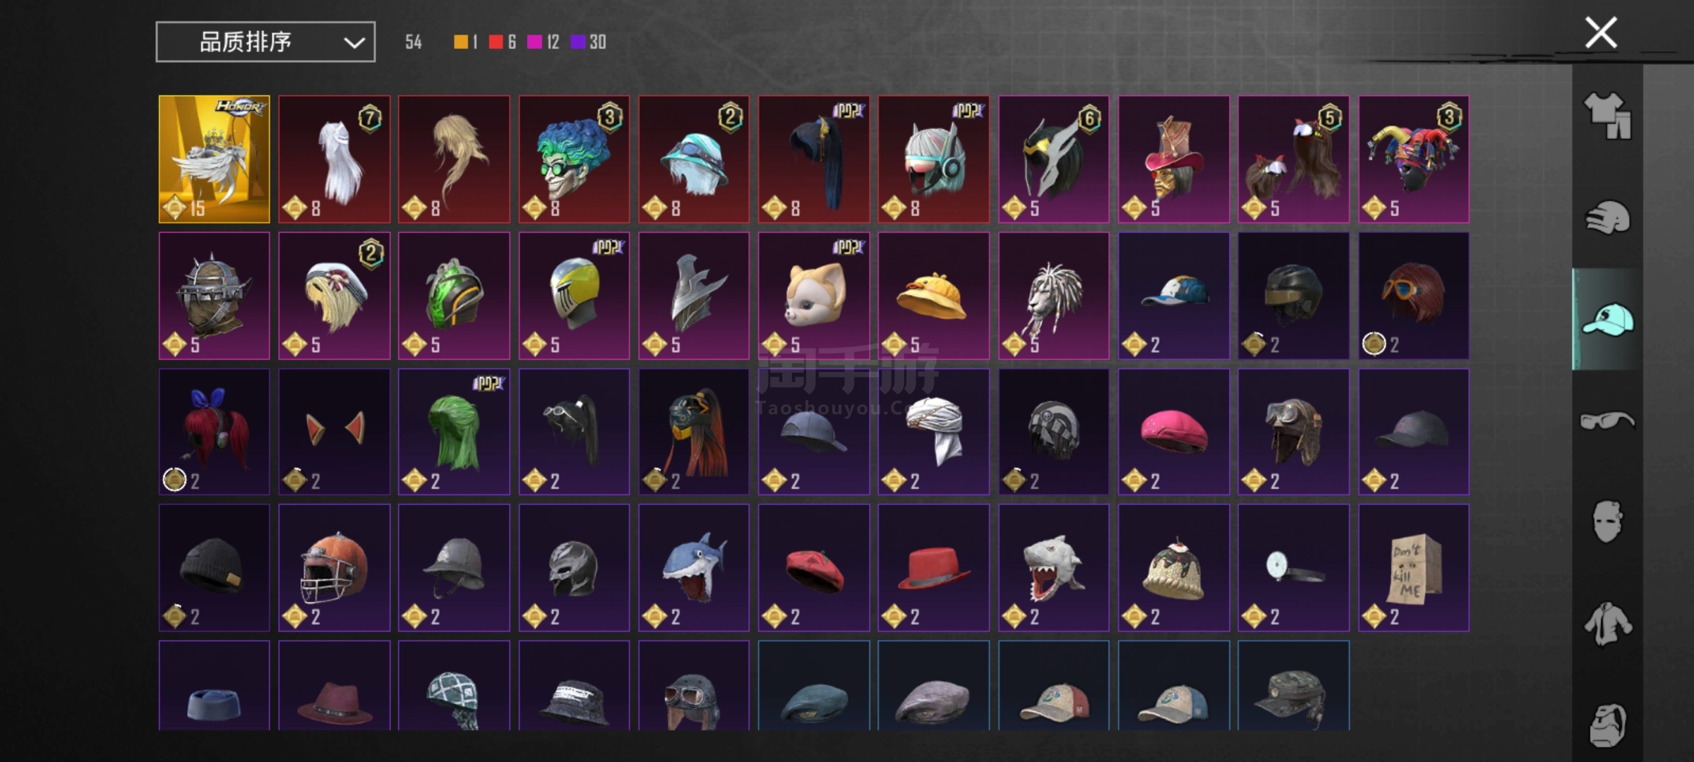The height and width of the screenshot is (762, 1694).
Task: Filter by purple quality swatch showing 30
Action: (577, 42)
